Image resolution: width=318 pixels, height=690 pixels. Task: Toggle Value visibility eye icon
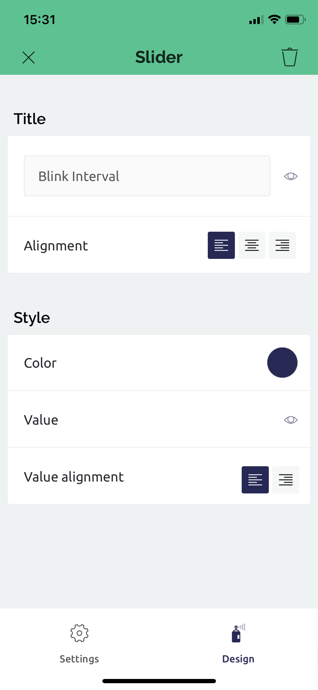(291, 419)
